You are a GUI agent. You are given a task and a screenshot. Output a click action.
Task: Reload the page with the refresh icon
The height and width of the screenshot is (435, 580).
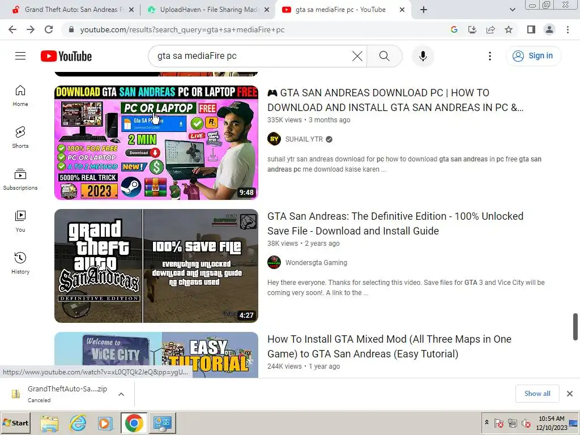(x=49, y=29)
